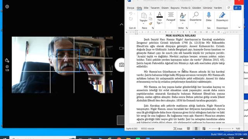This screenshot has width=248, height=139.
Task: Open the Dosya tab in Word
Action: [131, 8]
